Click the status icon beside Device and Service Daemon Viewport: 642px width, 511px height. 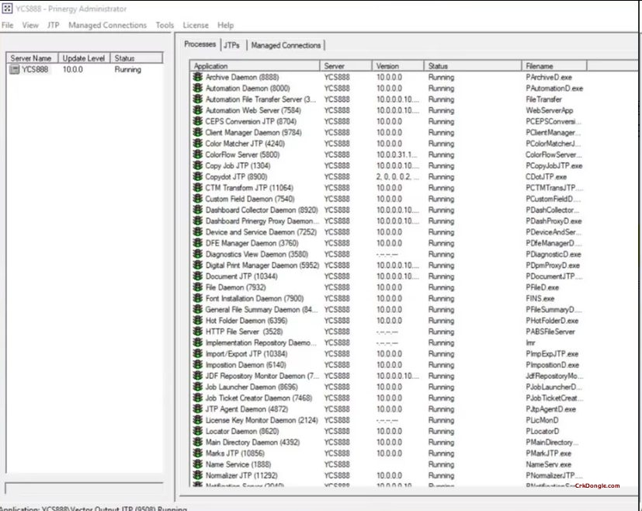pos(198,231)
